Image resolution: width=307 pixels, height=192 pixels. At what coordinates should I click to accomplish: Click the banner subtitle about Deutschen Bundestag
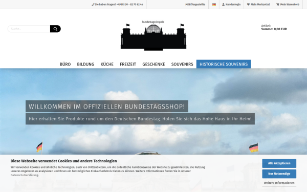pyautogui.click(x=140, y=119)
